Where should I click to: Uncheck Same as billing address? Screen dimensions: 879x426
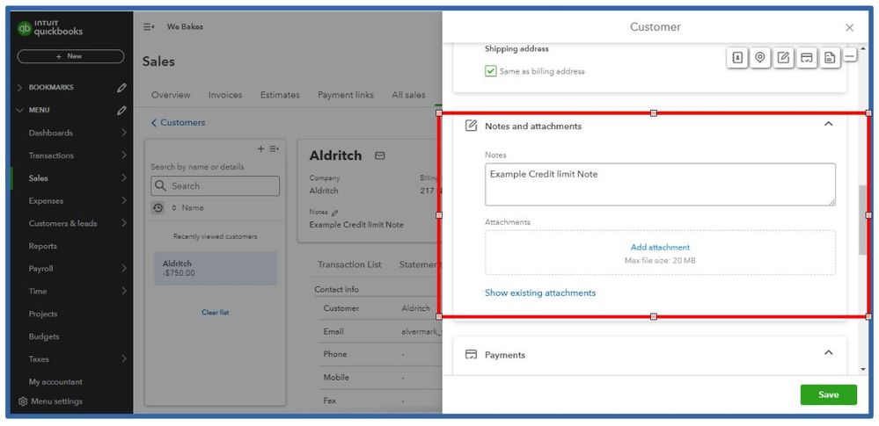point(490,71)
